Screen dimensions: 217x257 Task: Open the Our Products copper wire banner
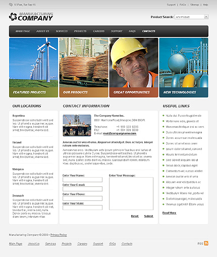(84, 68)
